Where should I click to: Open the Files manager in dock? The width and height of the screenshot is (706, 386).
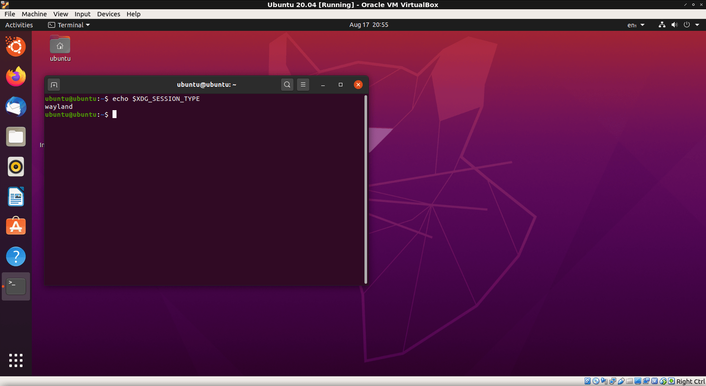(16, 137)
